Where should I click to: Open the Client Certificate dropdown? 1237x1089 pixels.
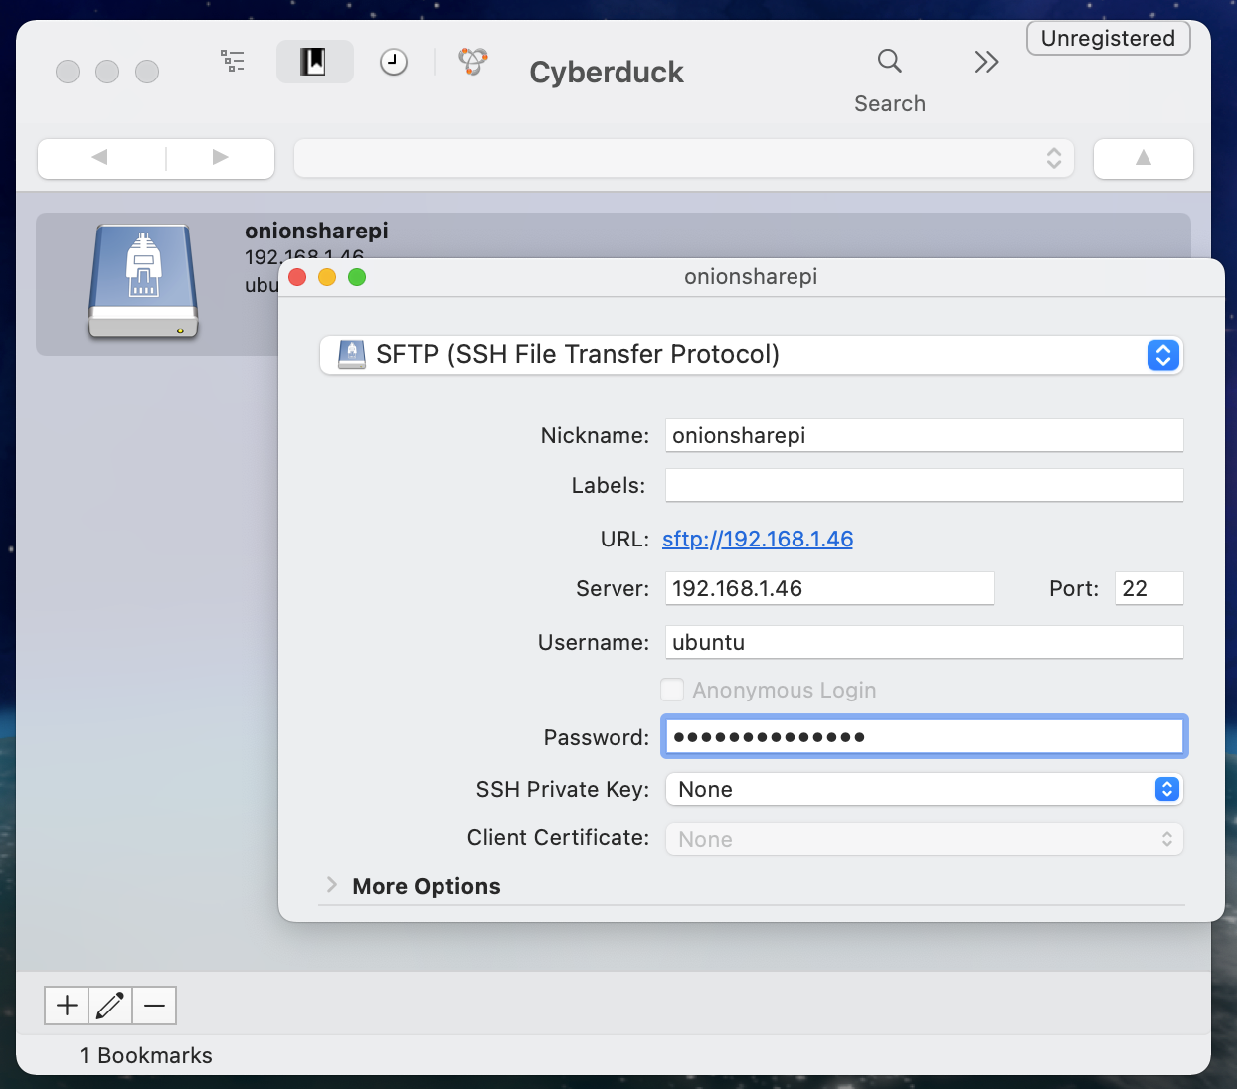924,839
